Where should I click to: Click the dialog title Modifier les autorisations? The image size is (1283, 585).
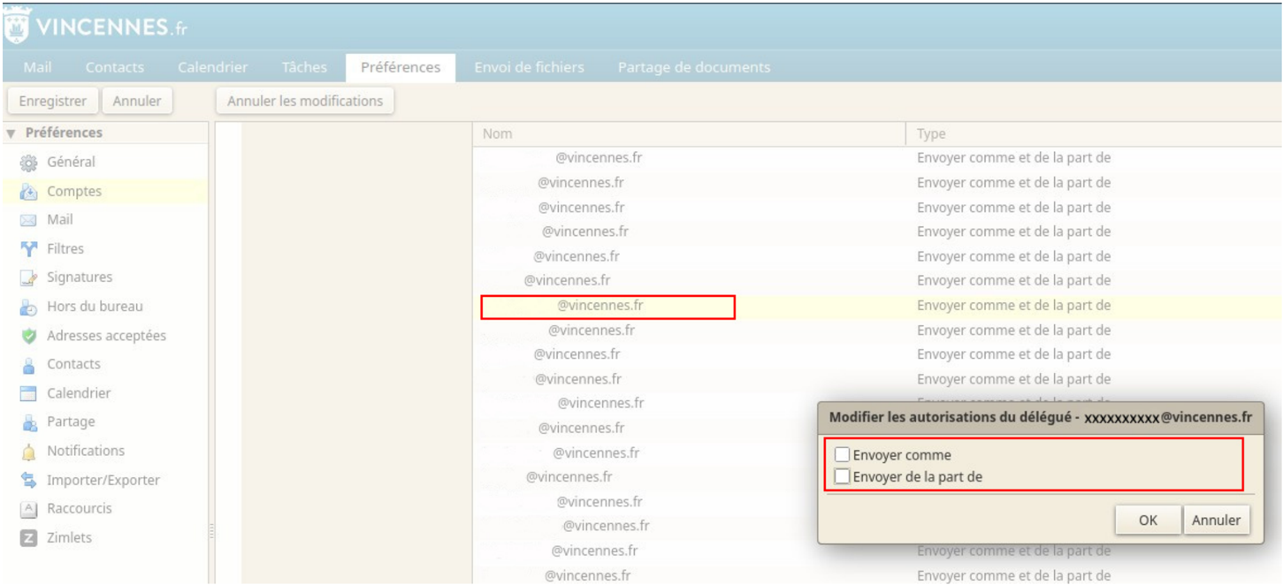[1041, 416]
